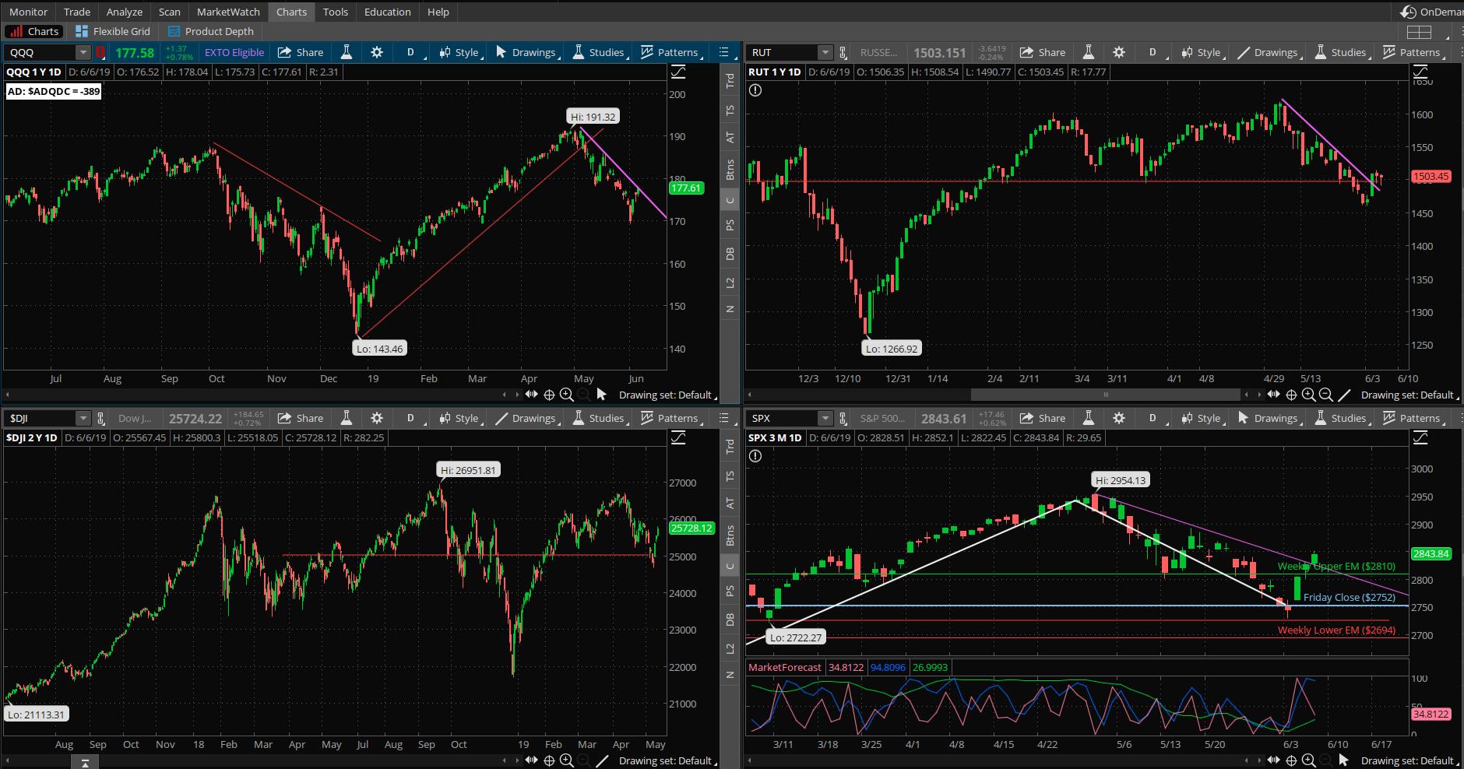
Task: Toggle the TS side gadget in QQQ panel
Action: click(x=730, y=110)
